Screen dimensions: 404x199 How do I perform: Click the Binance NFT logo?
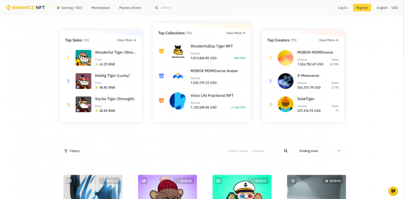pos(25,8)
